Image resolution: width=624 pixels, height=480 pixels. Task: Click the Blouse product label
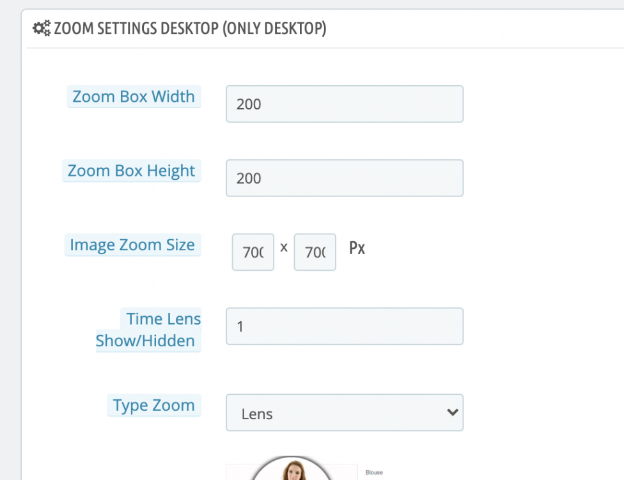tap(374, 472)
